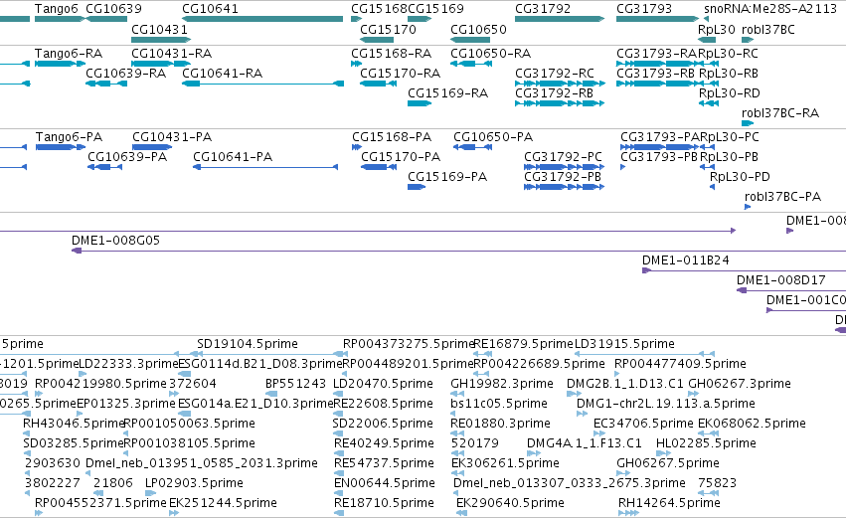The image size is (846, 518).
Task: Select the CG10431 gene label
Action: pyautogui.click(x=159, y=29)
